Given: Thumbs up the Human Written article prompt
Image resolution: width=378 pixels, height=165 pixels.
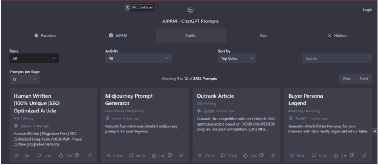Looking at the screenshot, I should click(x=60, y=156).
